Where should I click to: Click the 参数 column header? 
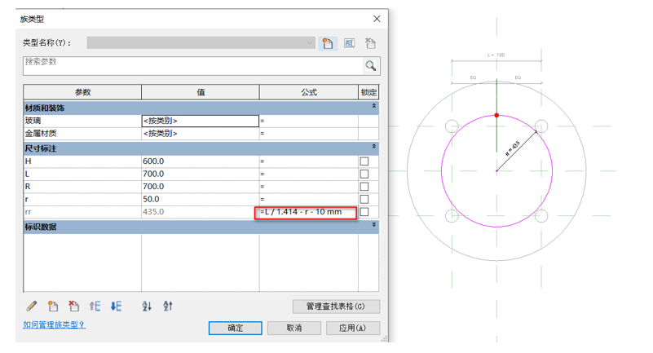pos(82,92)
